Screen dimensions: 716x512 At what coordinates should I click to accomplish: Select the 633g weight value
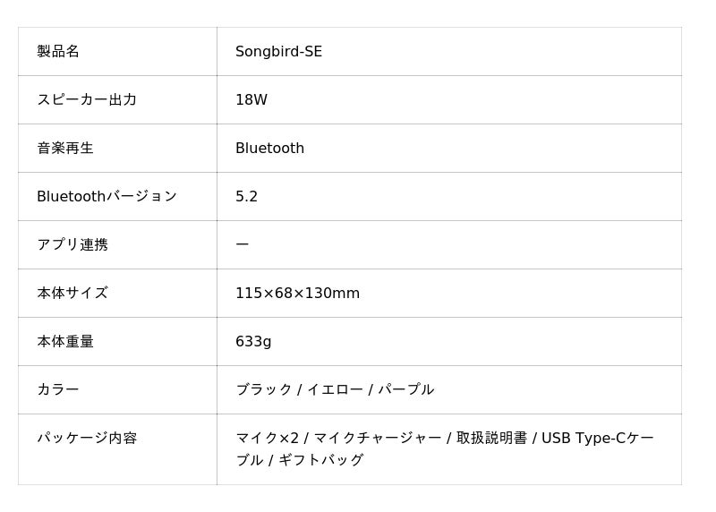coord(253,342)
